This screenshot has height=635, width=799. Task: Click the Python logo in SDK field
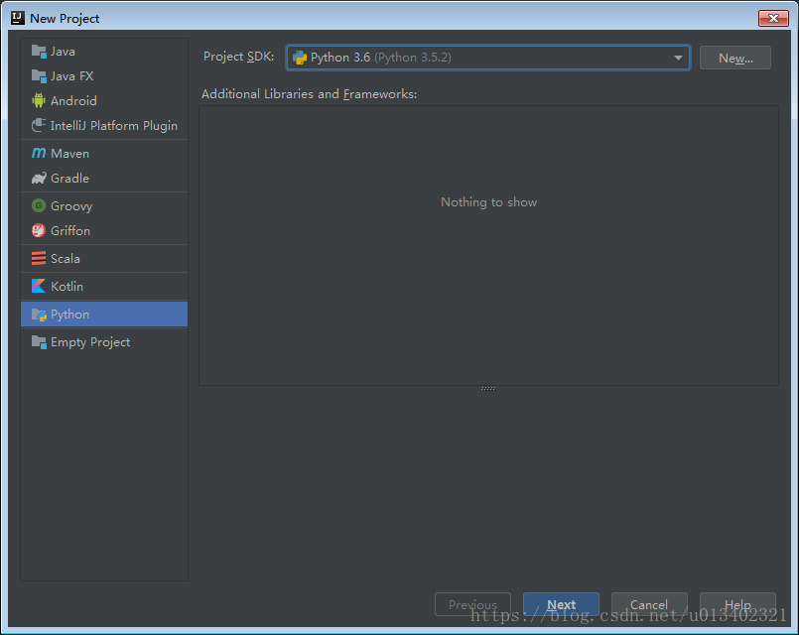[300, 58]
